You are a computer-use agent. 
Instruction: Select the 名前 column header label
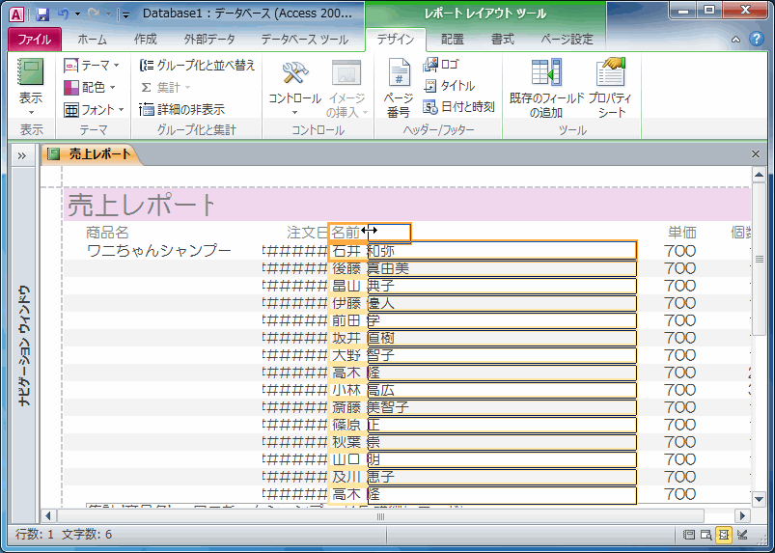tap(346, 233)
